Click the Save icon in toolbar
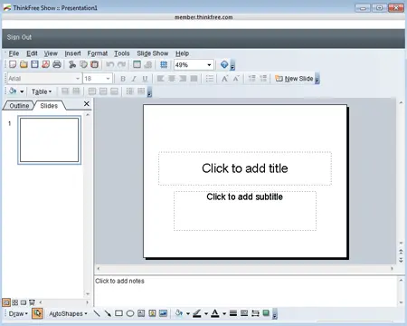This screenshot has width=407, height=326. tap(34, 64)
